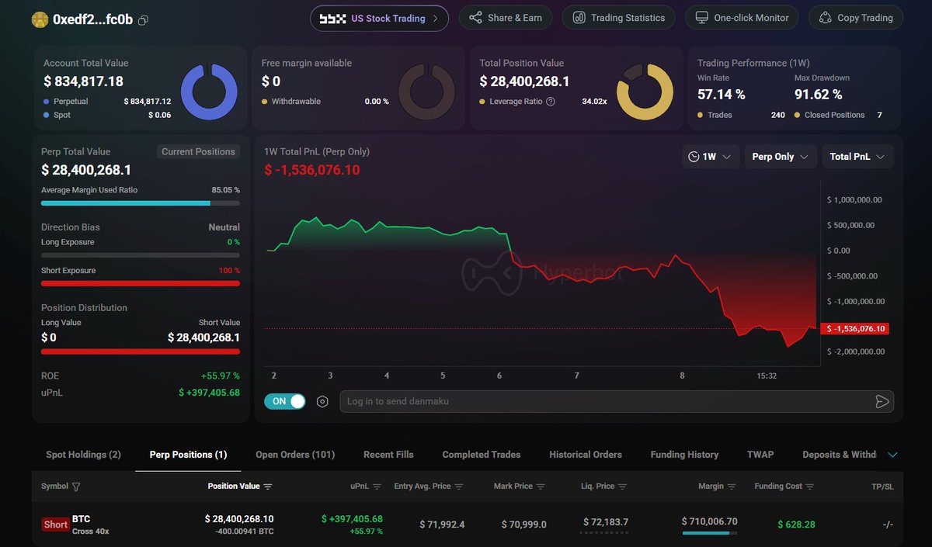Click the Max Drawdown 91.62 % value
This screenshot has height=547, width=932.
click(819, 95)
